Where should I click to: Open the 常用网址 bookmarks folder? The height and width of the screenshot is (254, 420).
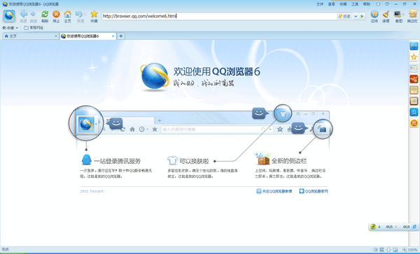tap(34, 28)
